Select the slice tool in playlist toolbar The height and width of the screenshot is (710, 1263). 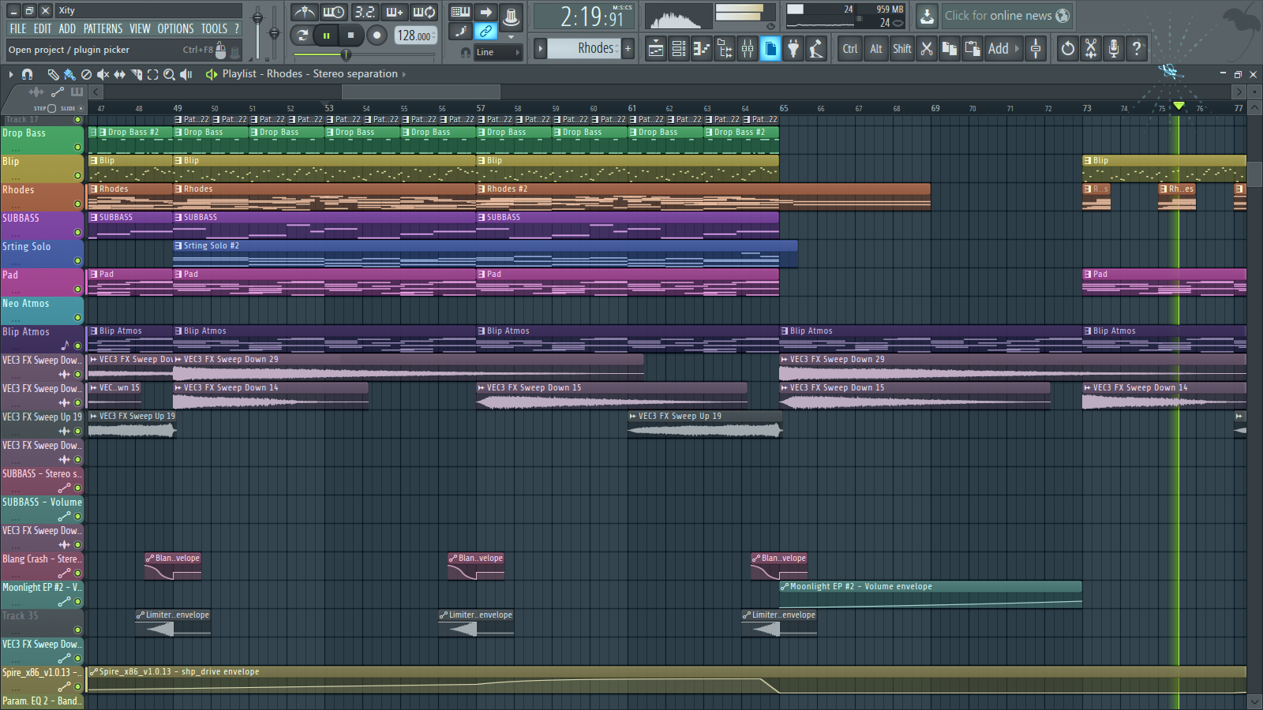pyautogui.click(x=136, y=74)
